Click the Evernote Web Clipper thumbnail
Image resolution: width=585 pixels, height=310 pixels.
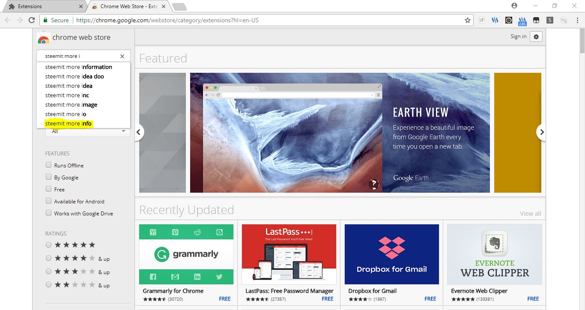[x=495, y=254]
